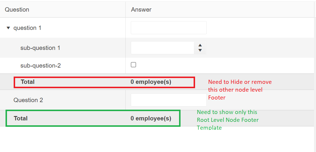
Task: Select the sub-question-2 row label
Action: [40, 66]
